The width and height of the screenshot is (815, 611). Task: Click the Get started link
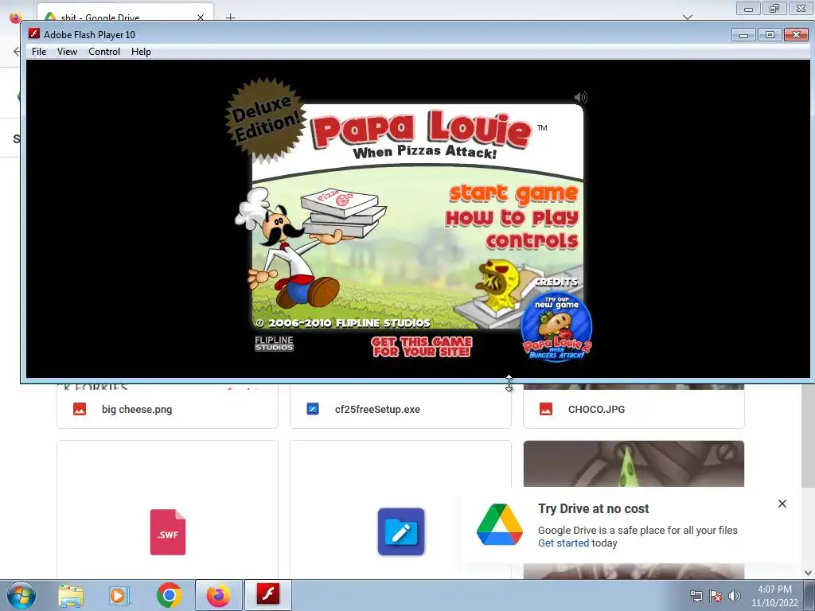(x=563, y=543)
